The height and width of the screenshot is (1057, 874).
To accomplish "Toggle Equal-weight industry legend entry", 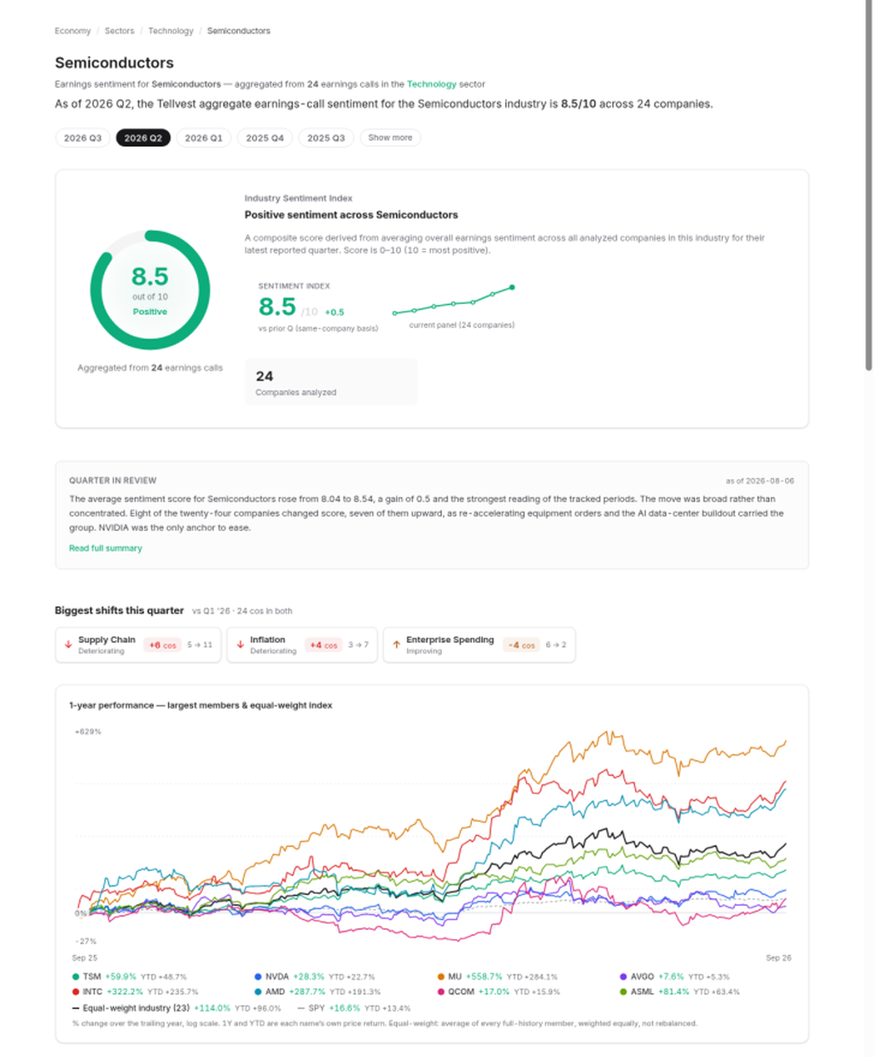I will pos(177,1008).
